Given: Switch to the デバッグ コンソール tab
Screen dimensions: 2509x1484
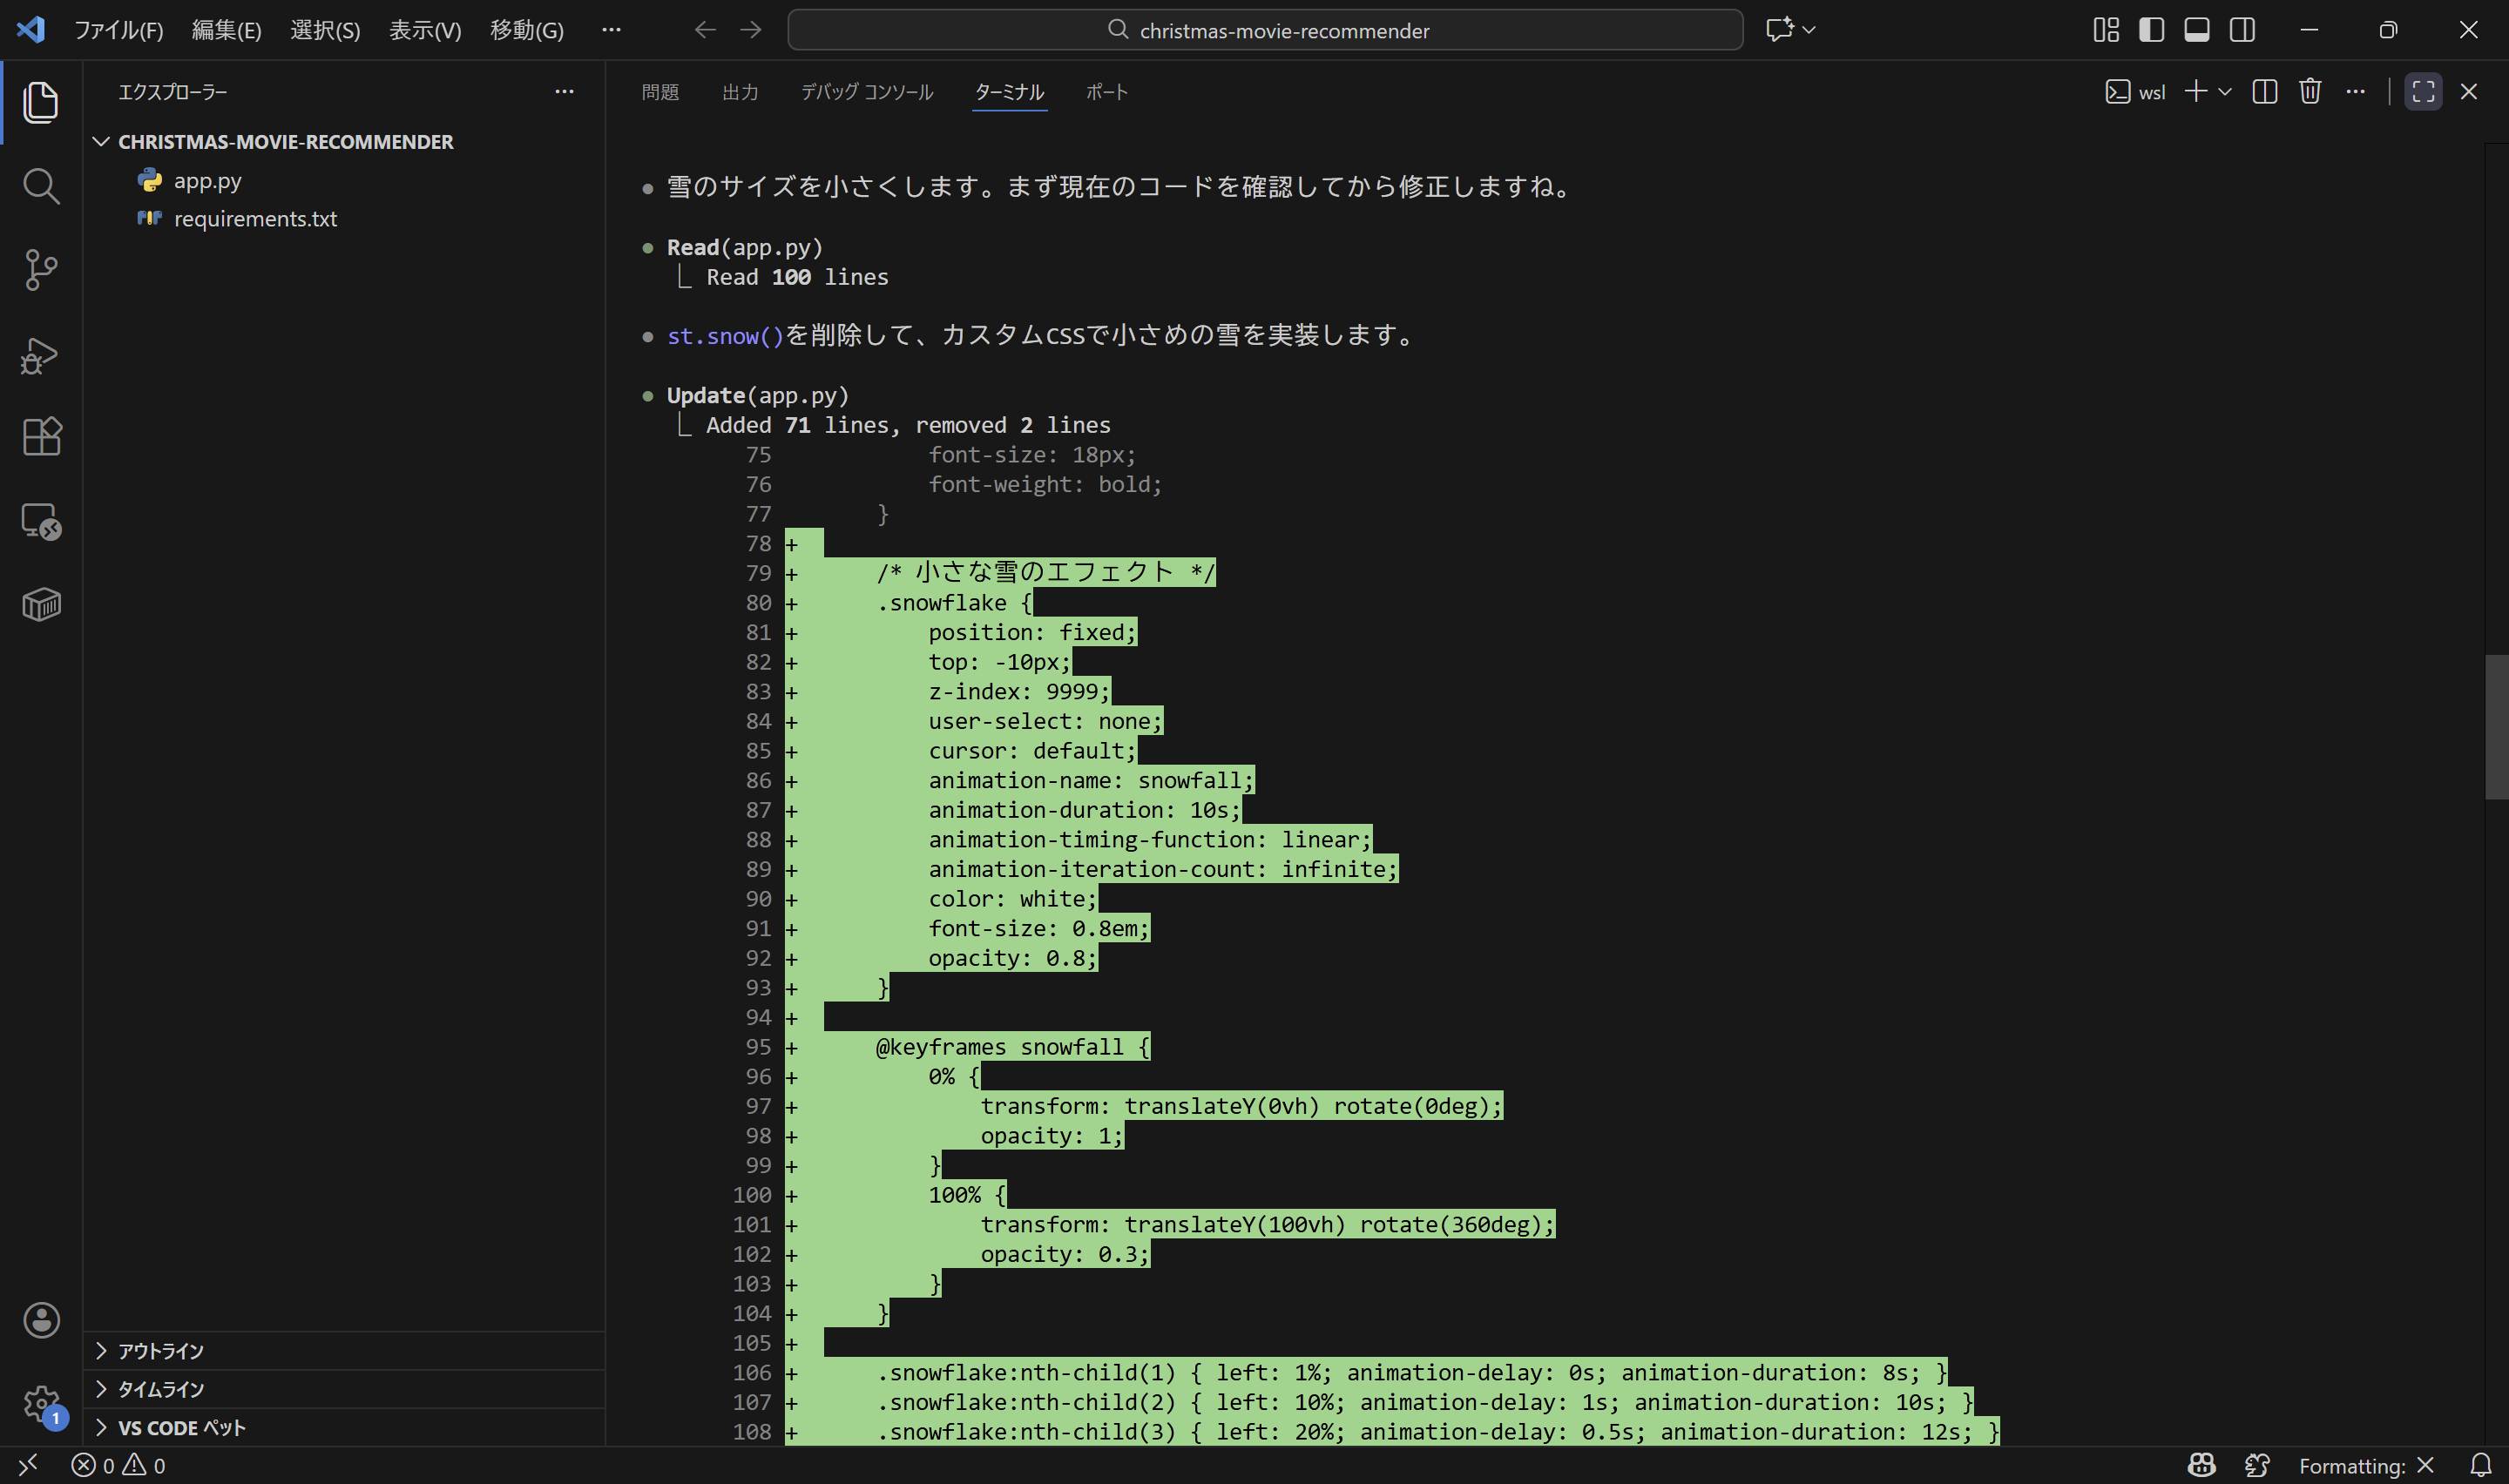Looking at the screenshot, I should tap(866, 91).
